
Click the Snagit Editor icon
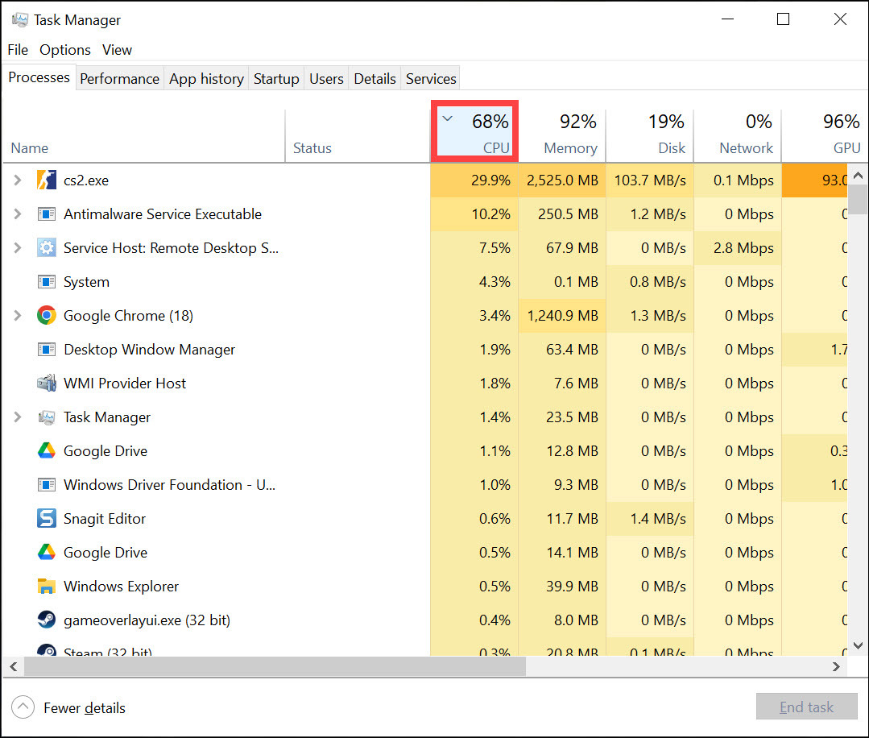click(x=47, y=519)
